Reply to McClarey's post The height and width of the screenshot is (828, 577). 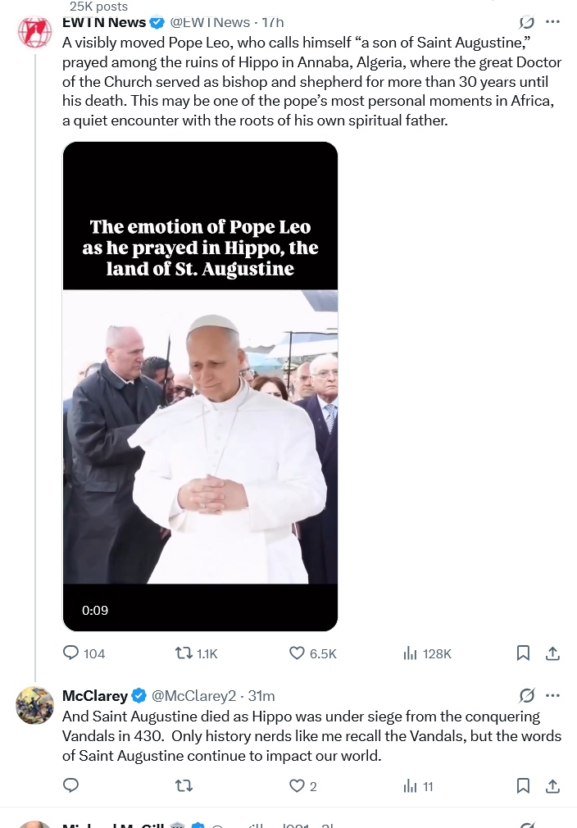(72, 786)
